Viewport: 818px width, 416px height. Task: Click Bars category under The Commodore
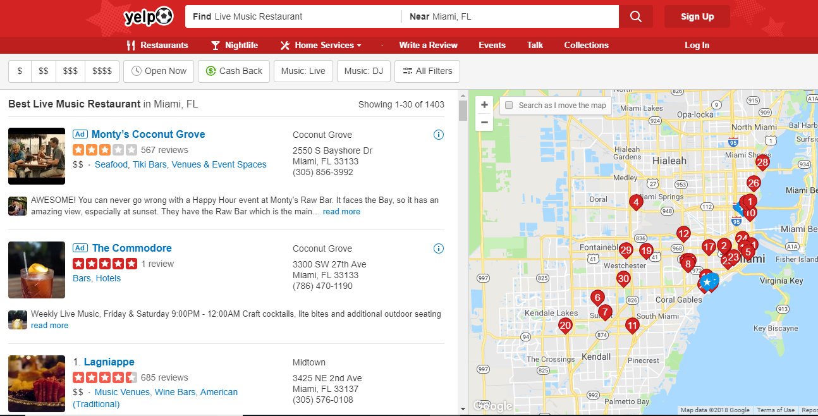coord(82,278)
